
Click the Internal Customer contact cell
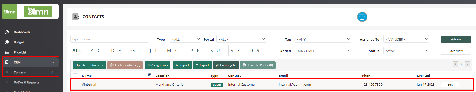coord(242,84)
